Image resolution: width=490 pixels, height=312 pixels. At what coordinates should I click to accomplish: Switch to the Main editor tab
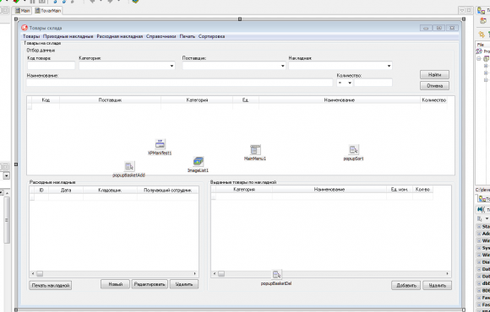23,11
